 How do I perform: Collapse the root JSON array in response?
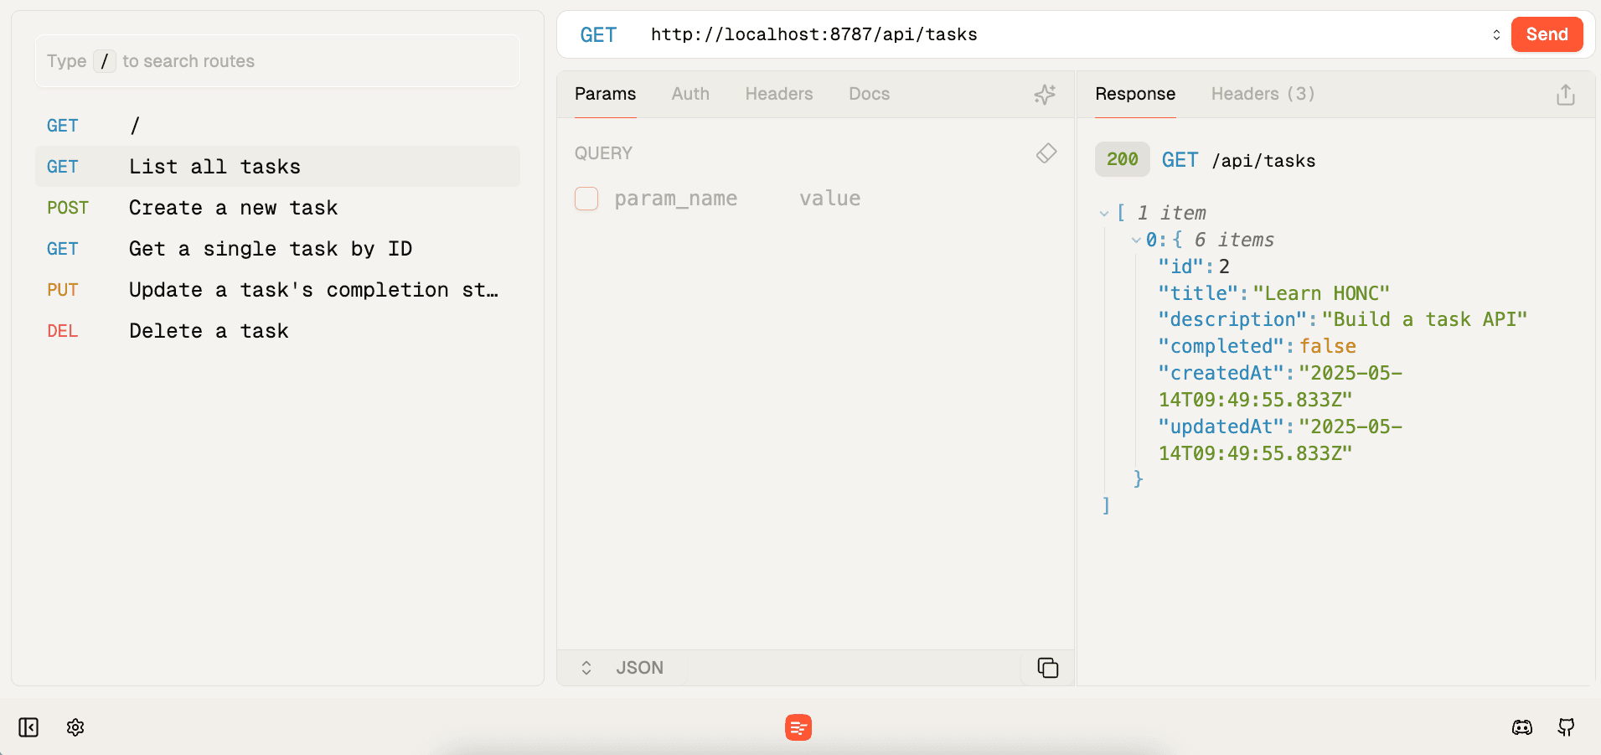[1104, 213]
